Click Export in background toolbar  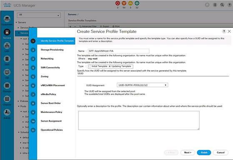(105, 26)
